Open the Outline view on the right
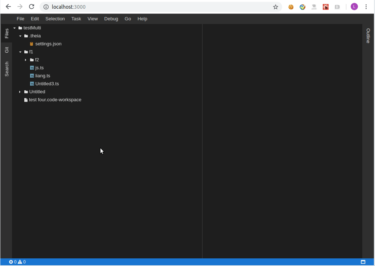This screenshot has width=375, height=266. (368, 36)
